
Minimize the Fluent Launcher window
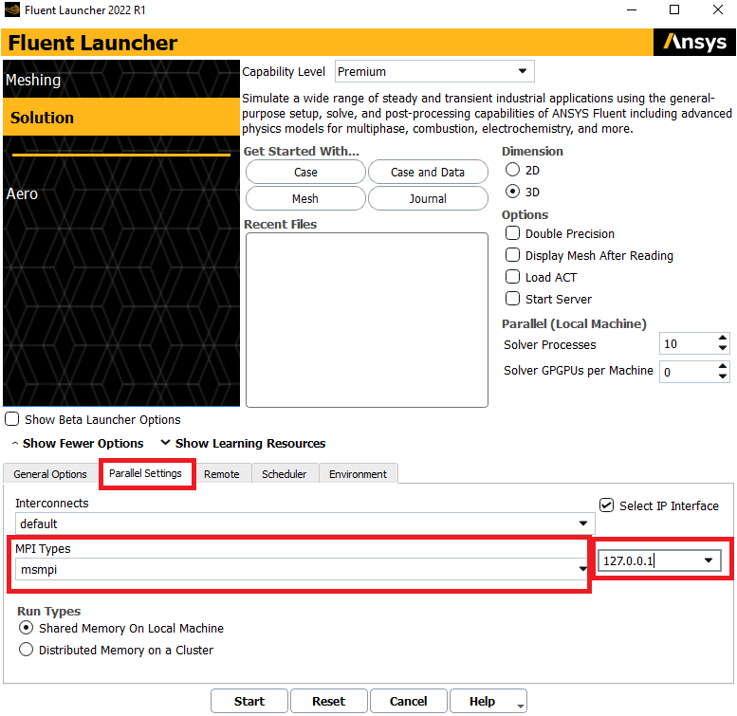632,9
